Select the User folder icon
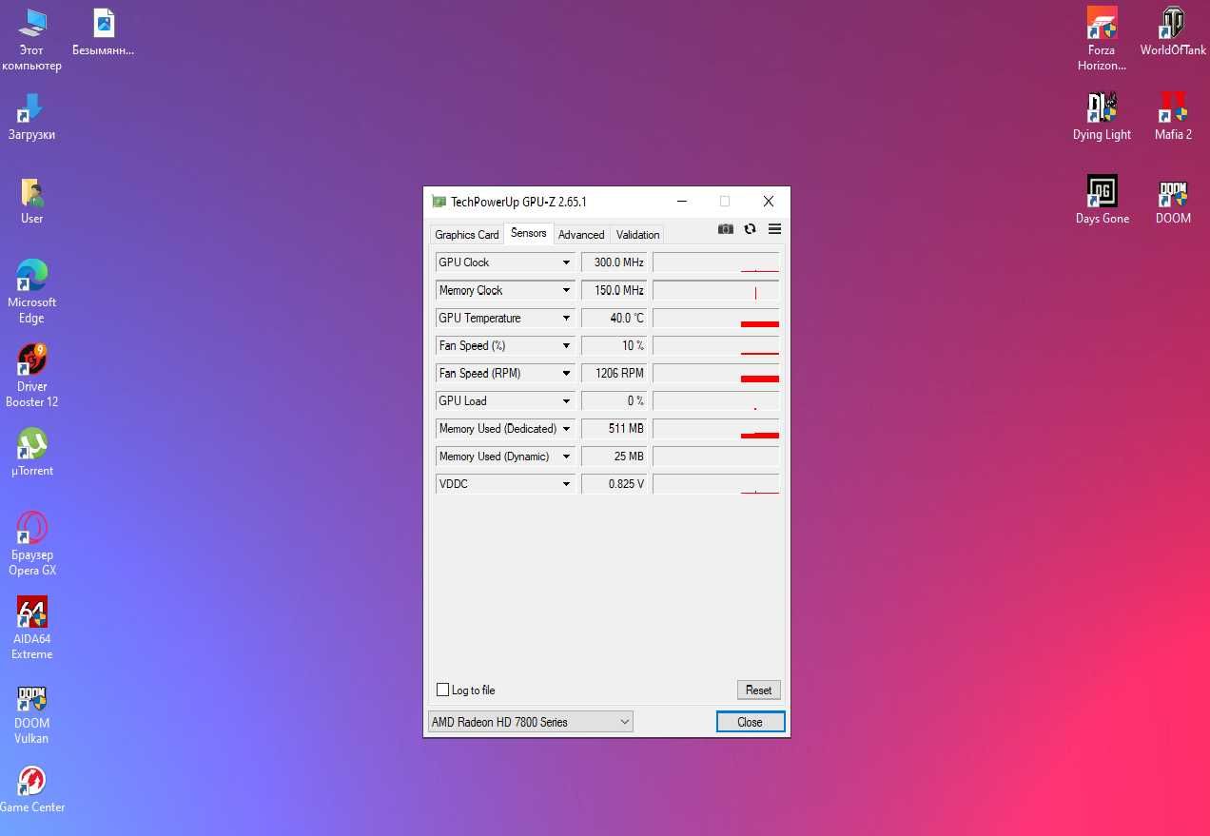Image resolution: width=1210 pixels, height=836 pixels. [x=31, y=201]
